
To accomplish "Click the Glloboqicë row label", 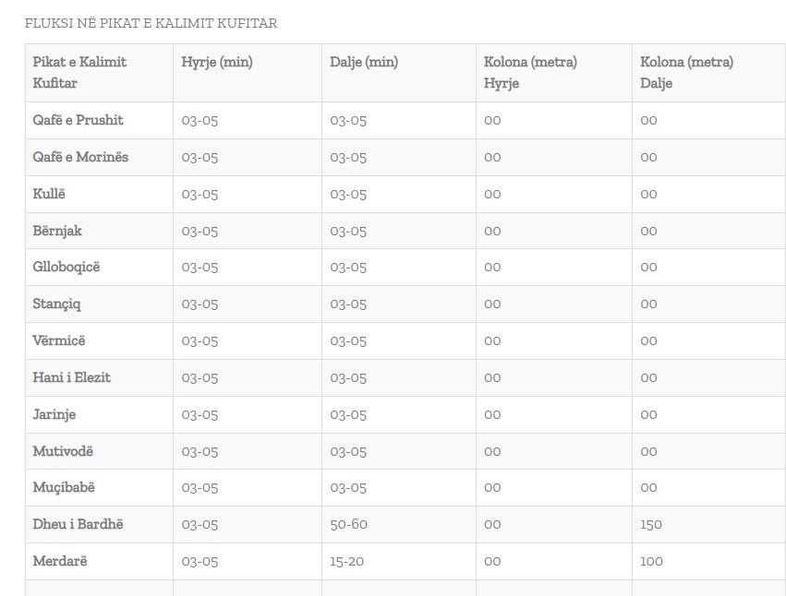I will 67,268.
